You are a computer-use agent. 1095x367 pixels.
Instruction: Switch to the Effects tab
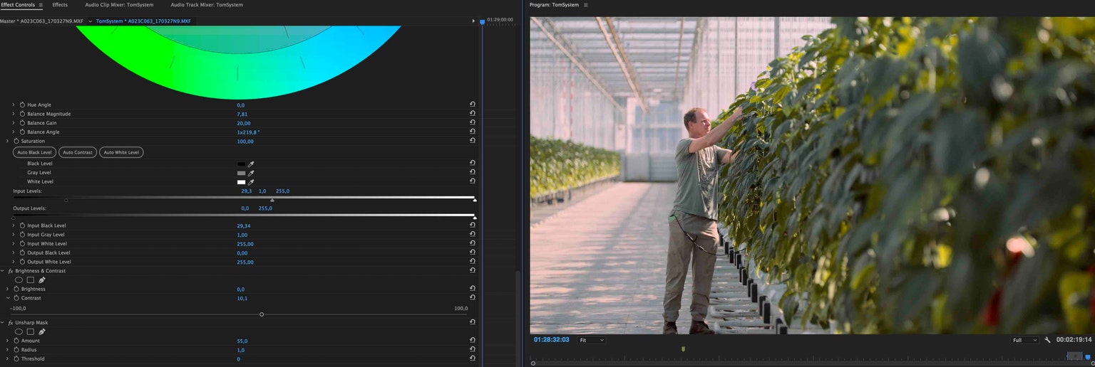click(60, 5)
